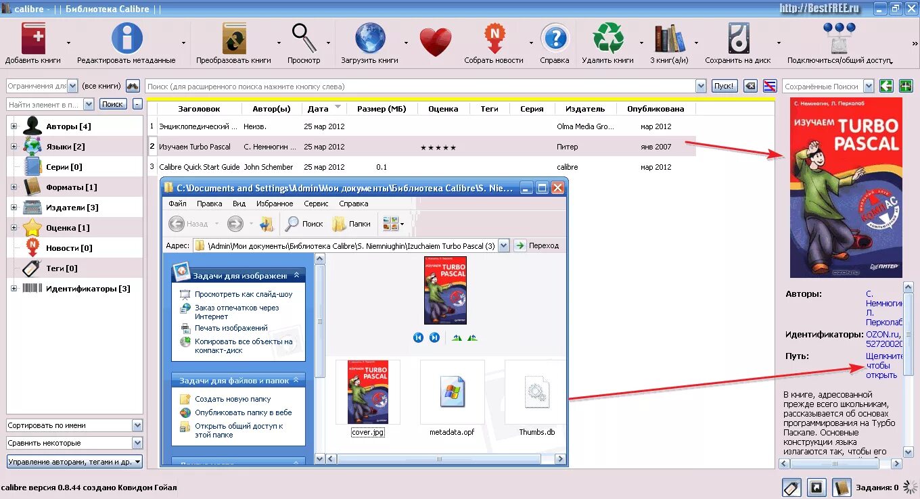920x499 pixels.
Task: Click the Пуск! search button
Action: click(x=724, y=86)
